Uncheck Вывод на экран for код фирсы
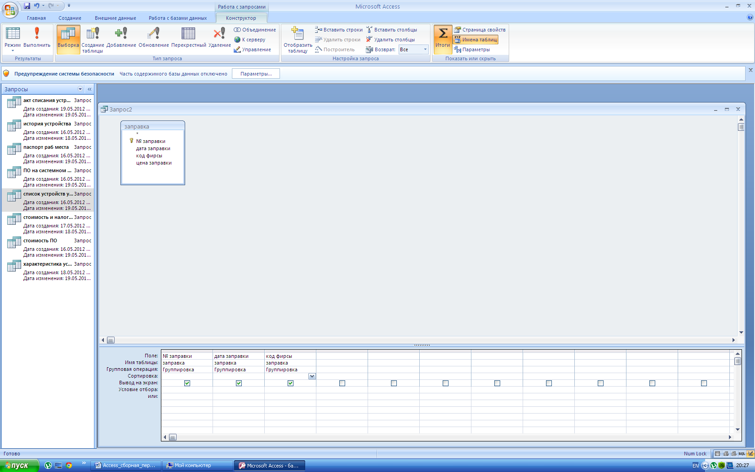The height and width of the screenshot is (472, 755). (290, 383)
